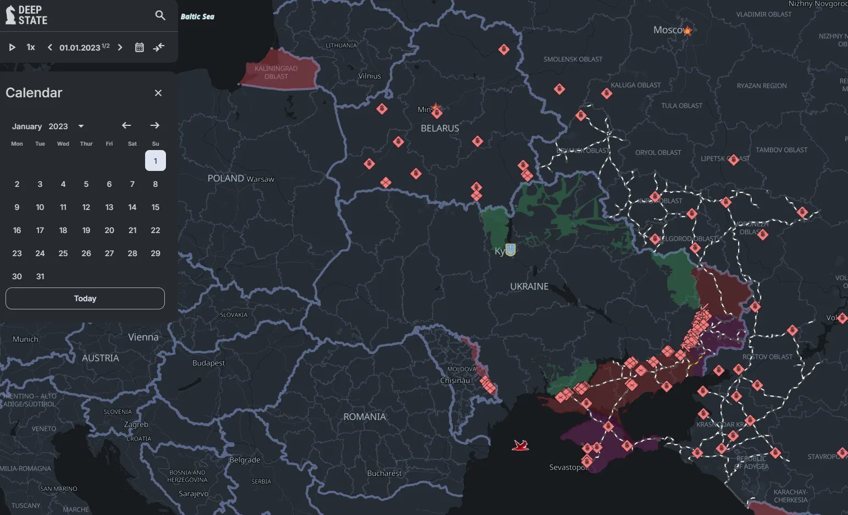Click the compare arrows icon
The height and width of the screenshot is (515, 848).
tap(159, 47)
